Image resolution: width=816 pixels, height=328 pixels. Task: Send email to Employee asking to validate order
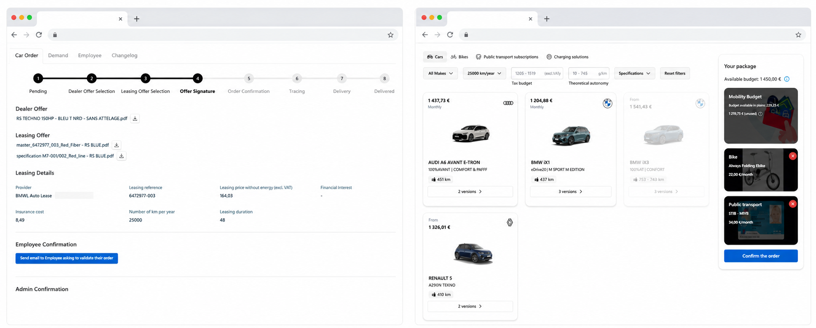click(66, 258)
